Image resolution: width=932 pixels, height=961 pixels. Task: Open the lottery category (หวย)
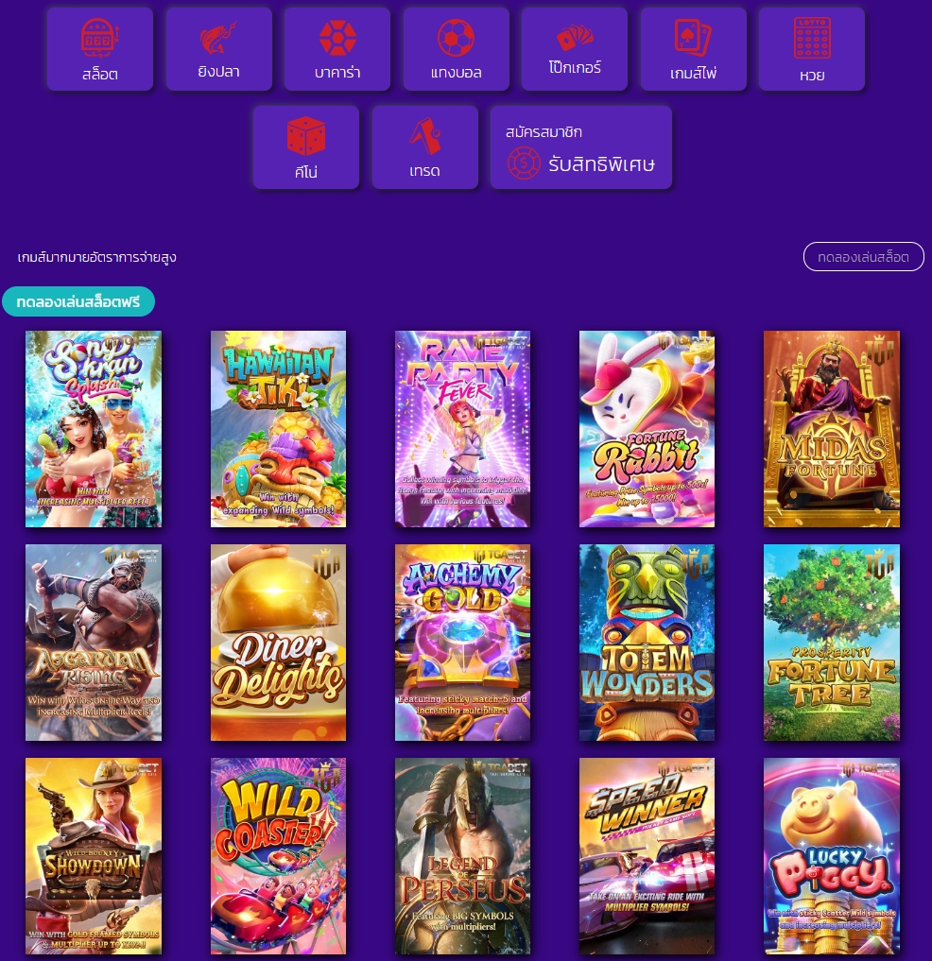click(812, 49)
